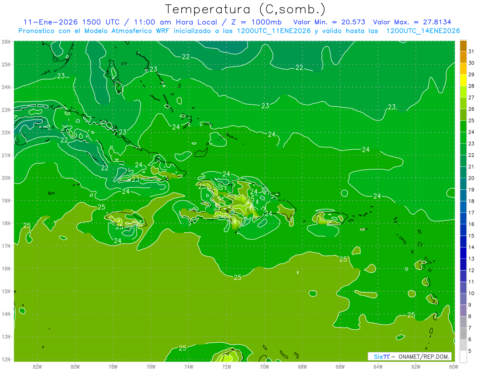Click the "68W" longitude label
Viewport: 482px width, 372px height.
[x=302, y=367]
